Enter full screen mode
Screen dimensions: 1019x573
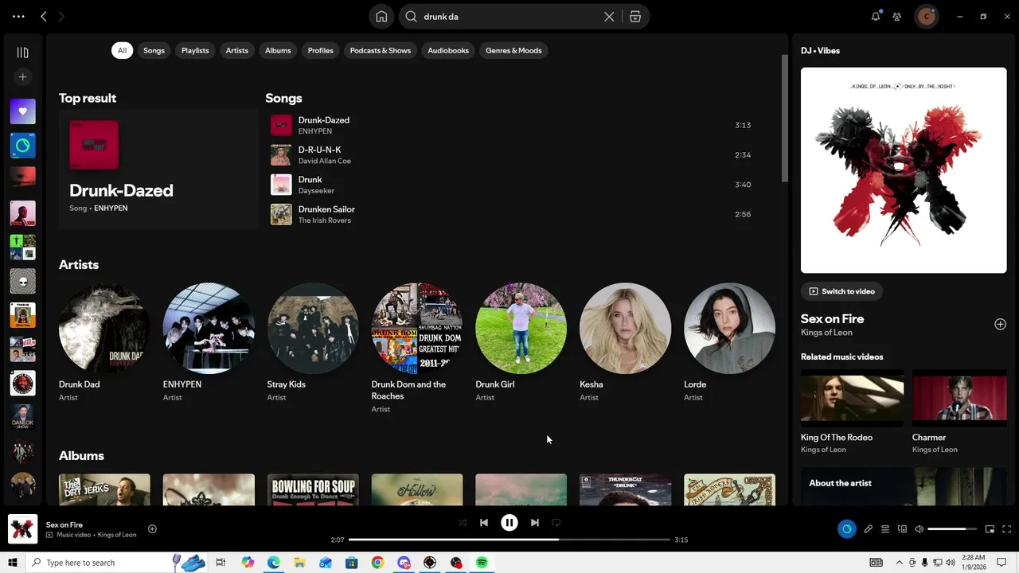point(1006,529)
